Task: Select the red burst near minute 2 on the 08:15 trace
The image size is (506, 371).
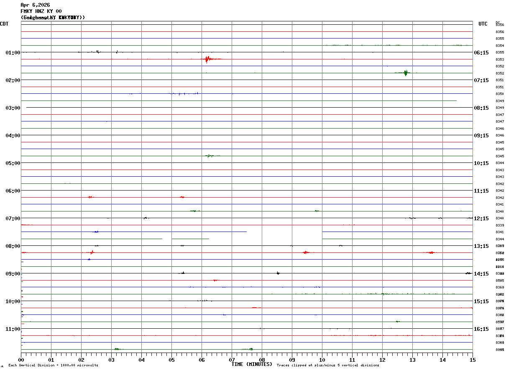Action: click(91, 252)
